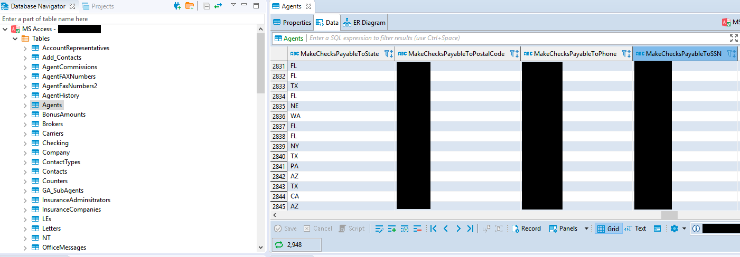740x257 pixels.
Task: Go to the first row icon
Action: 434,229
